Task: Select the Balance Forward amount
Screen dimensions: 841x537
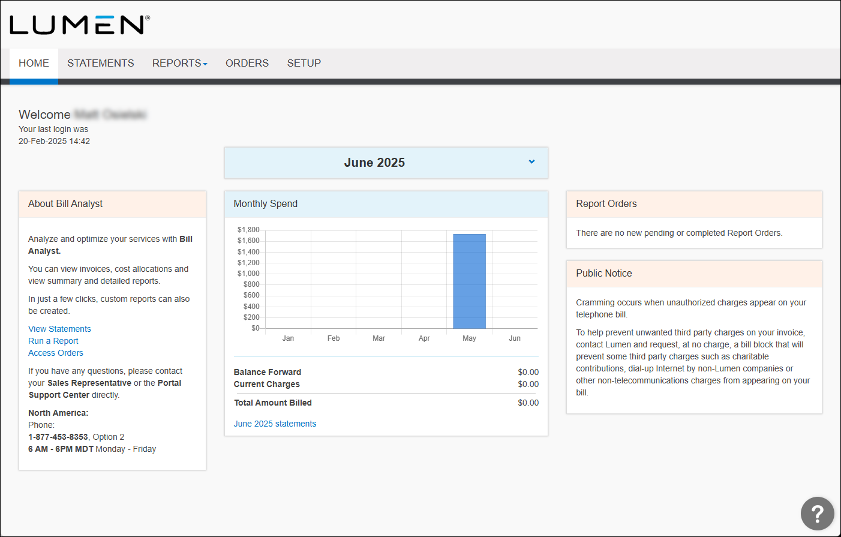Action: (x=528, y=372)
